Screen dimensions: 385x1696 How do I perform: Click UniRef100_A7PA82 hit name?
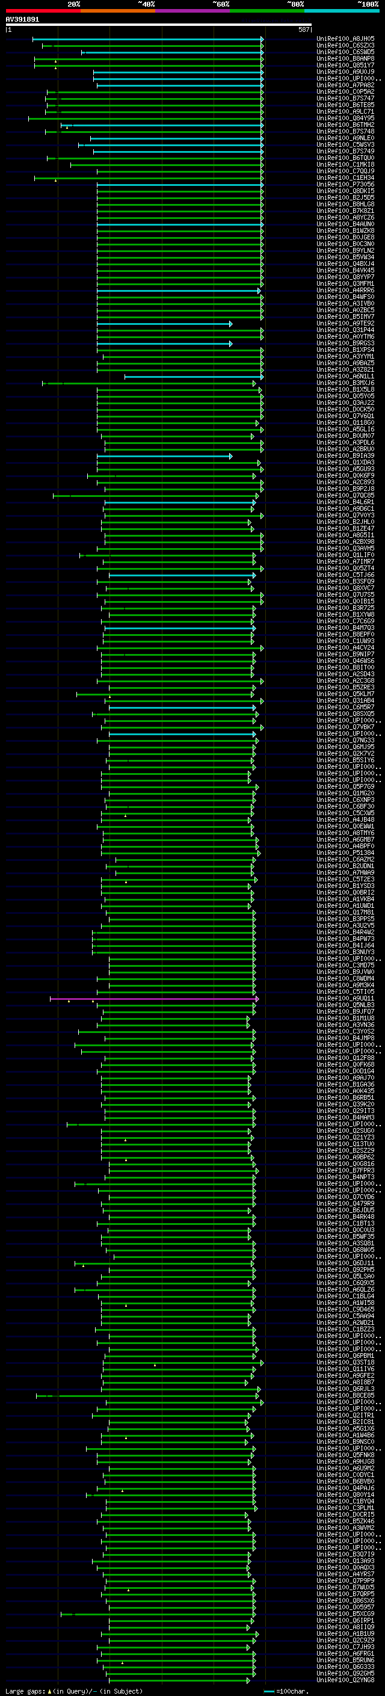pyautogui.click(x=345, y=85)
